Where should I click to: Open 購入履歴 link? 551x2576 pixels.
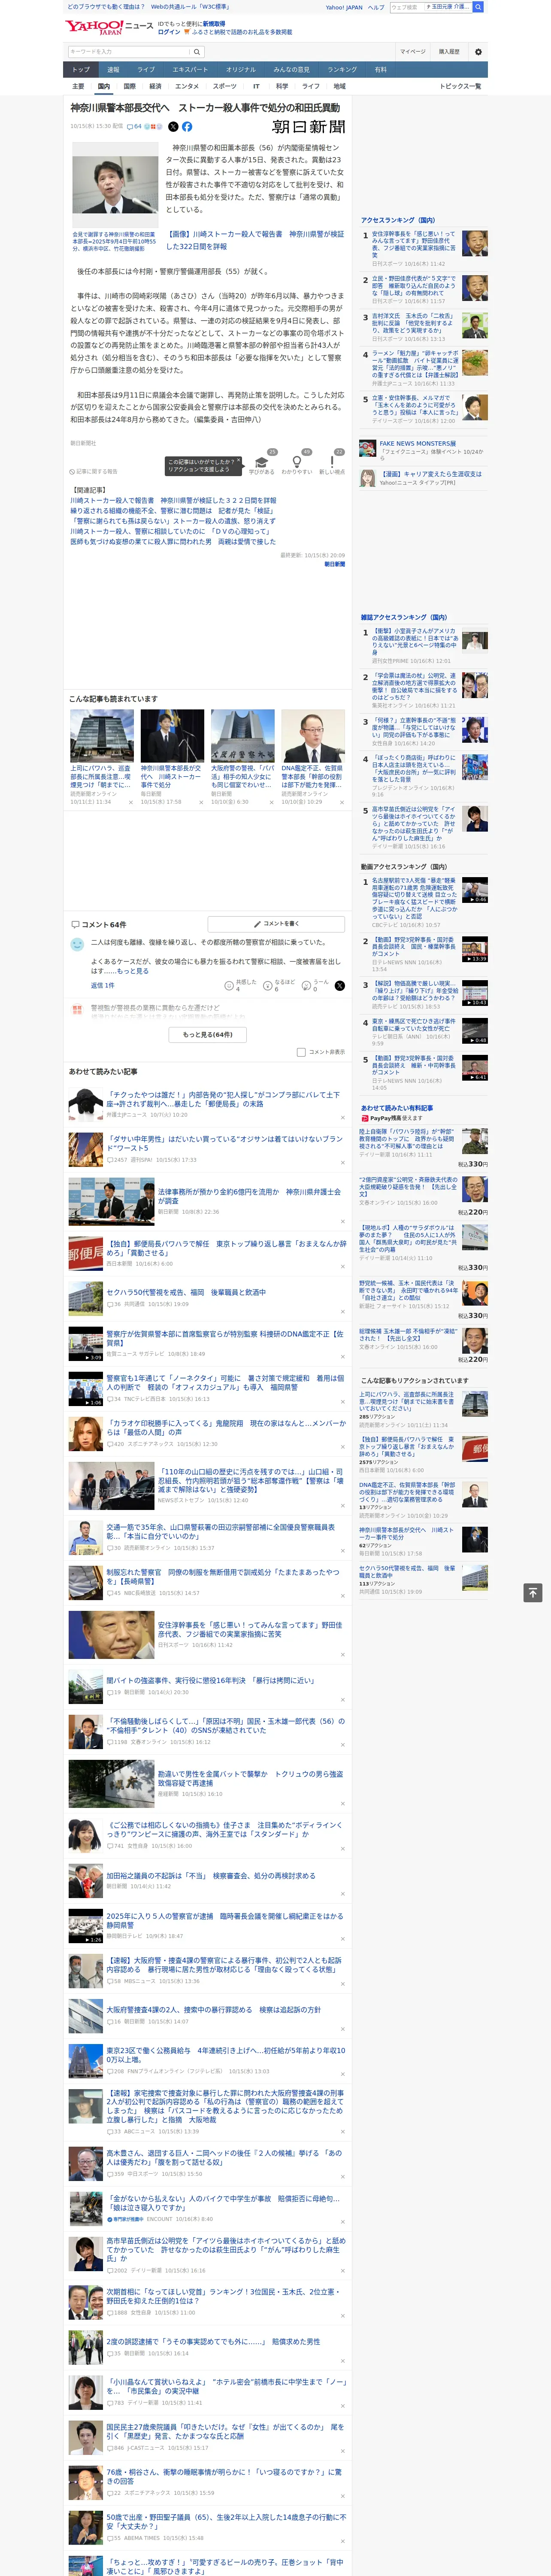point(449,52)
